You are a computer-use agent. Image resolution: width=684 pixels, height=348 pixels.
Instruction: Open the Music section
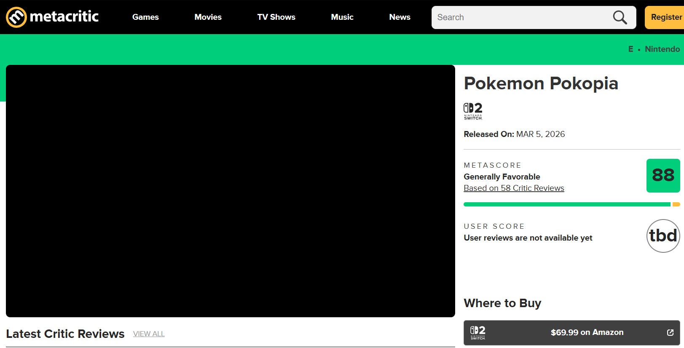(x=342, y=17)
